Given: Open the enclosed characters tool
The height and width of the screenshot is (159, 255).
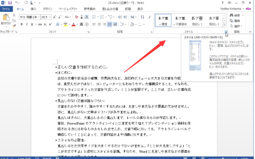Looking at the screenshot, I should [87, 24].
